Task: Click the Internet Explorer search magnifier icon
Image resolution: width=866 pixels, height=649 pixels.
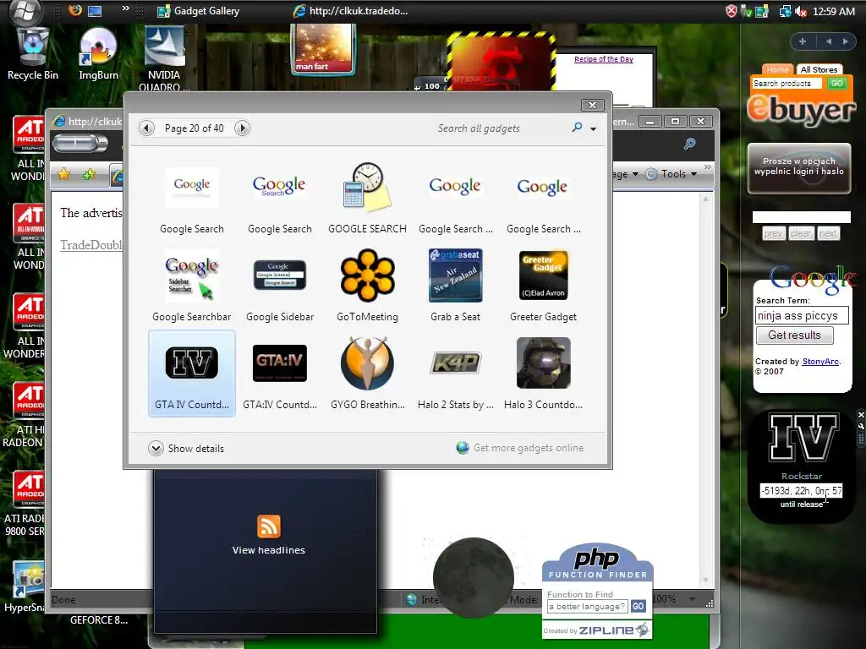Action: pyautogui.click(x=689, y=144)
